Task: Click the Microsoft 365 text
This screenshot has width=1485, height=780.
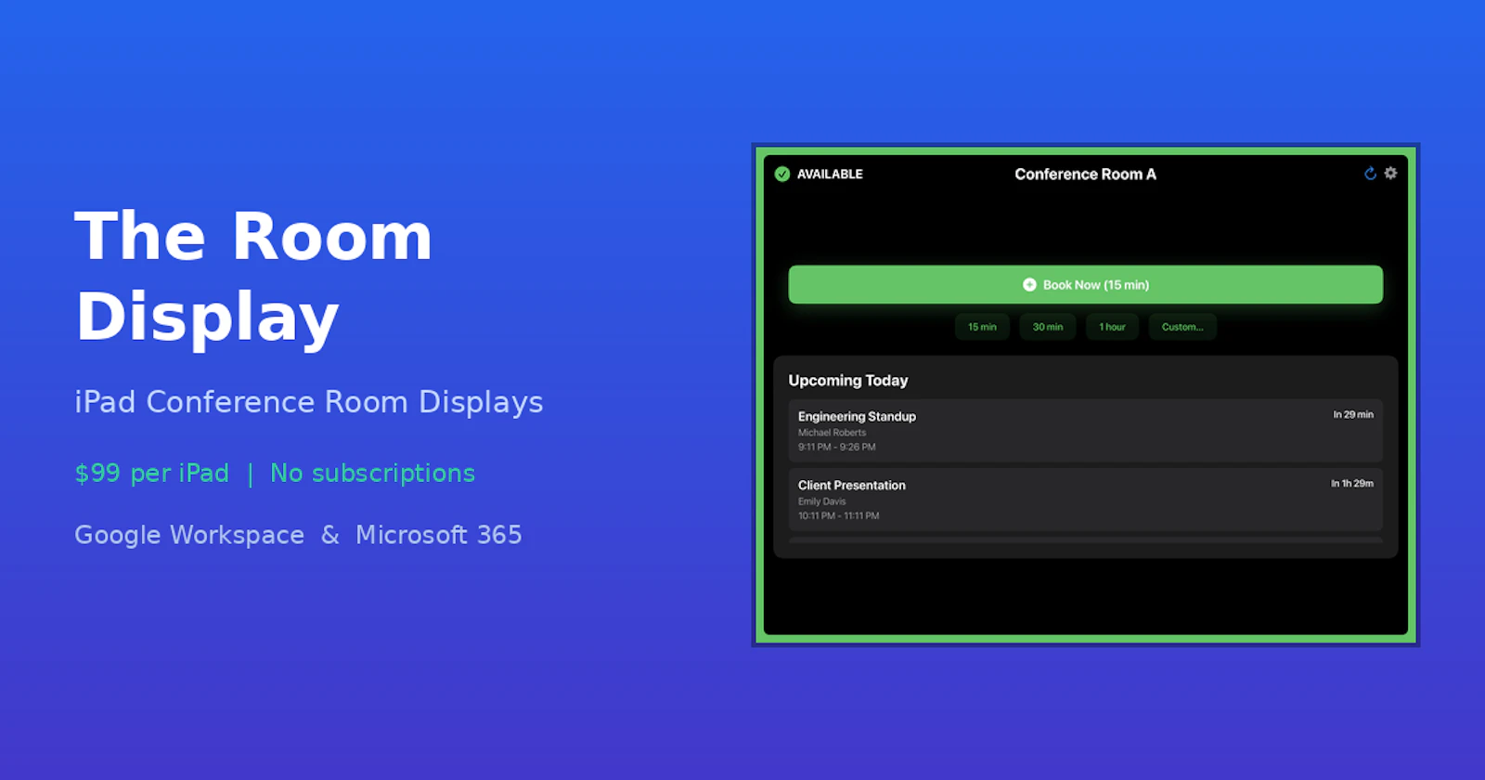Action: coord(439,535)
